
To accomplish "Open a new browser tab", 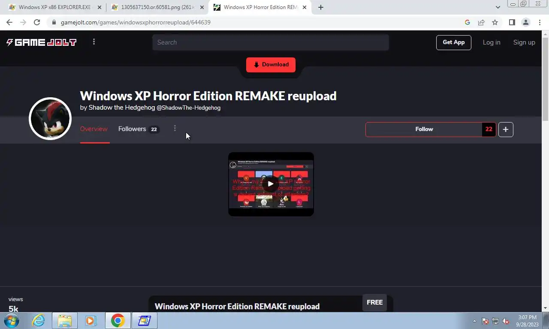I will click(x=320, y=7).
